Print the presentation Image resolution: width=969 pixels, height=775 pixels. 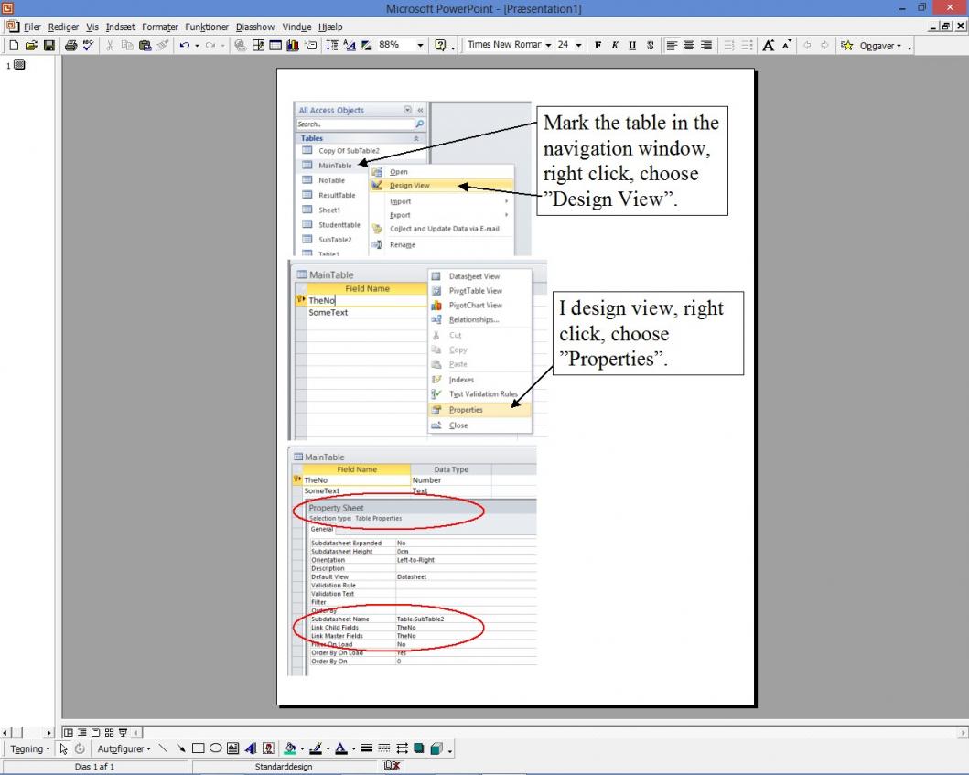point(71,45)
